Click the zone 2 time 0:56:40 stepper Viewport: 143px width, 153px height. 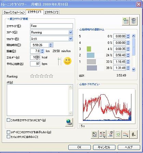[x=128, y=55]
